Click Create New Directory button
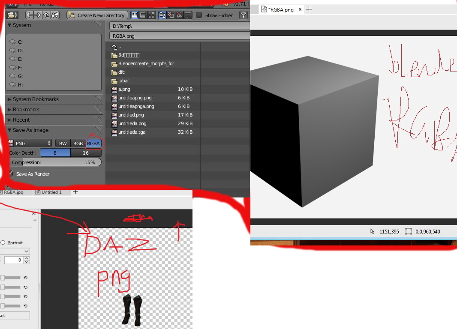The height and width of the screenshot is (329, 457). tap(97, 15)
